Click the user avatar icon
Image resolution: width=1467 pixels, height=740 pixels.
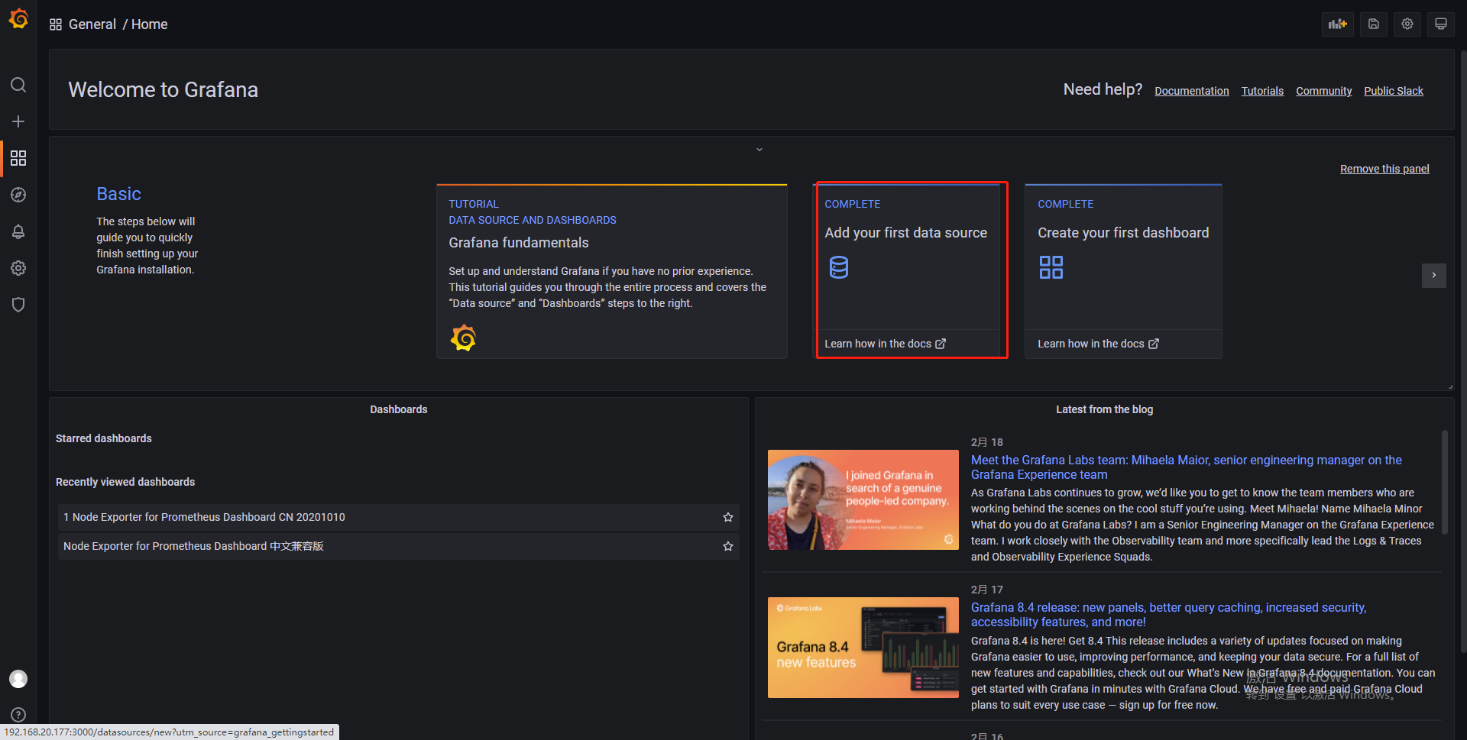[x=18, y=679]
